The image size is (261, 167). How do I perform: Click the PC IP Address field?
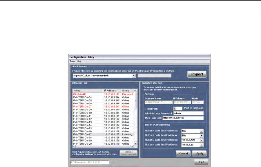point(90,162)
